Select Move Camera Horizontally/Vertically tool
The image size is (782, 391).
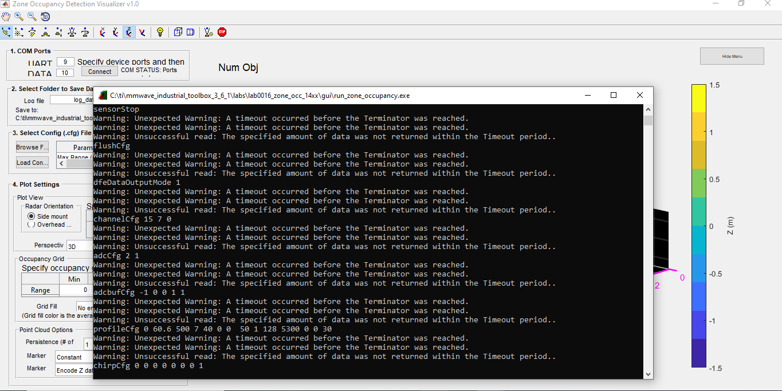pos(45,32)
